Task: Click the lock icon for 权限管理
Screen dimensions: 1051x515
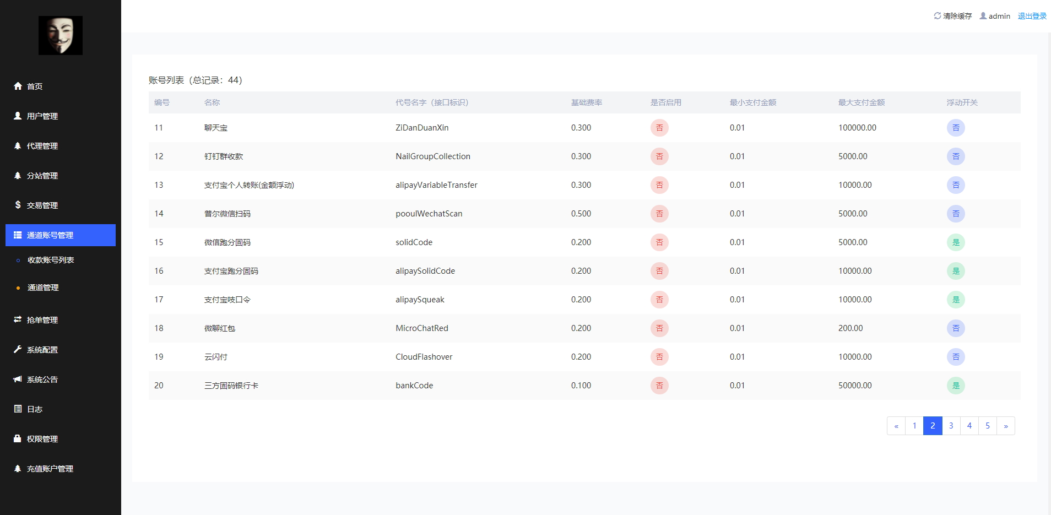Action: coord(18,438)
